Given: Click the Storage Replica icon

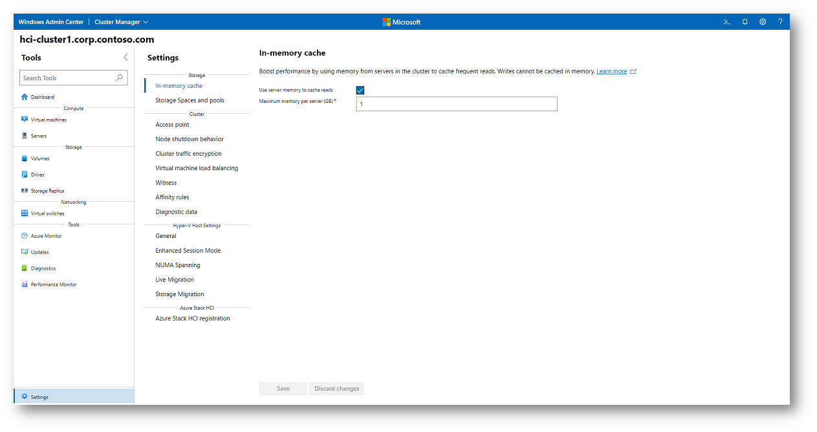Looking at the screenshot, I should pyautogui.click(x=25, y=191).
